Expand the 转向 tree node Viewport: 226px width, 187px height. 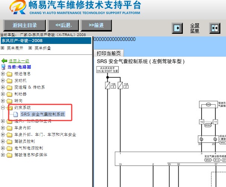point(3,101)
